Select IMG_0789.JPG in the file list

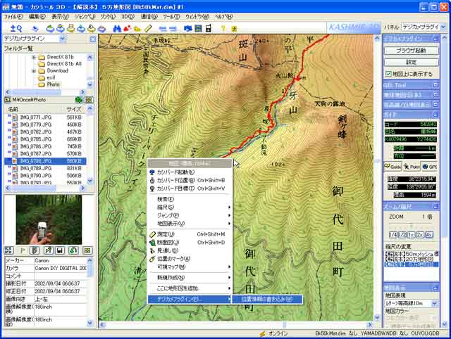coord(28,168)
